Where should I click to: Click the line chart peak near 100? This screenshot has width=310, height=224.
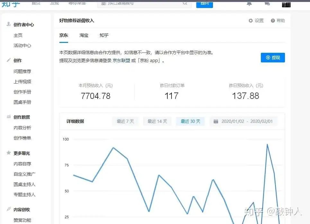267,145
